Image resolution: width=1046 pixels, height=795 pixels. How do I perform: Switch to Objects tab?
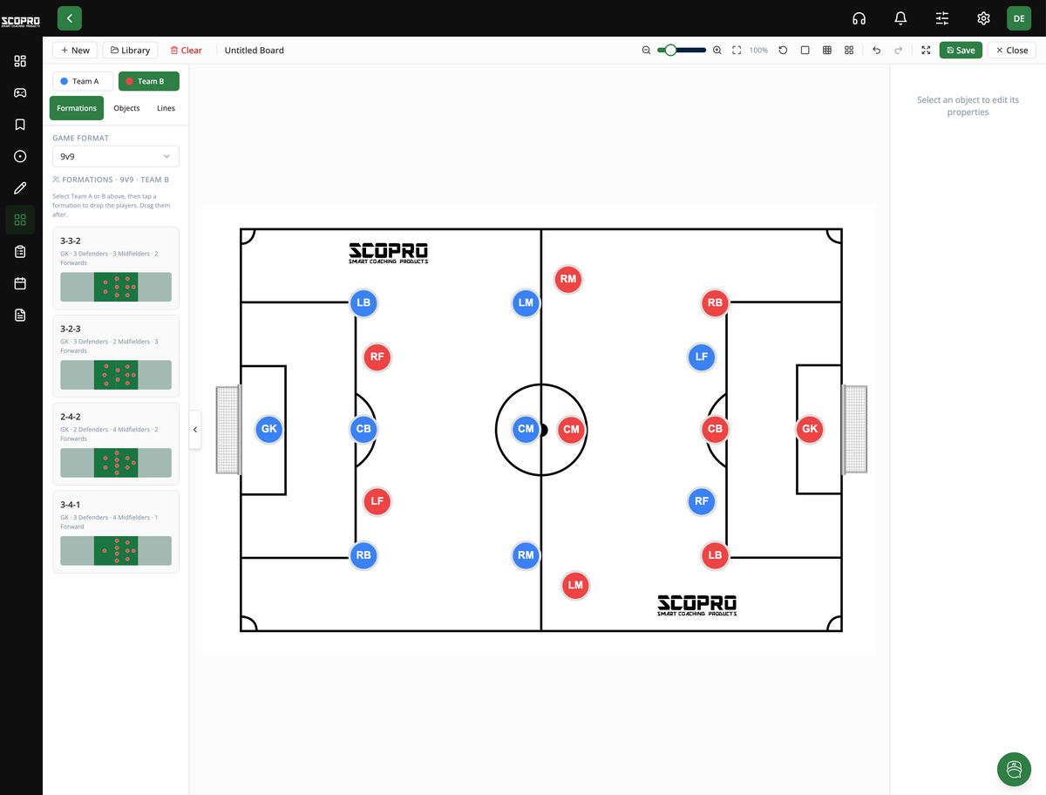click(x=126, y=108)
